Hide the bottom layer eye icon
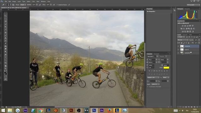Image resolution: width=201 pixels, height=113 pixels. pos(178,53)
